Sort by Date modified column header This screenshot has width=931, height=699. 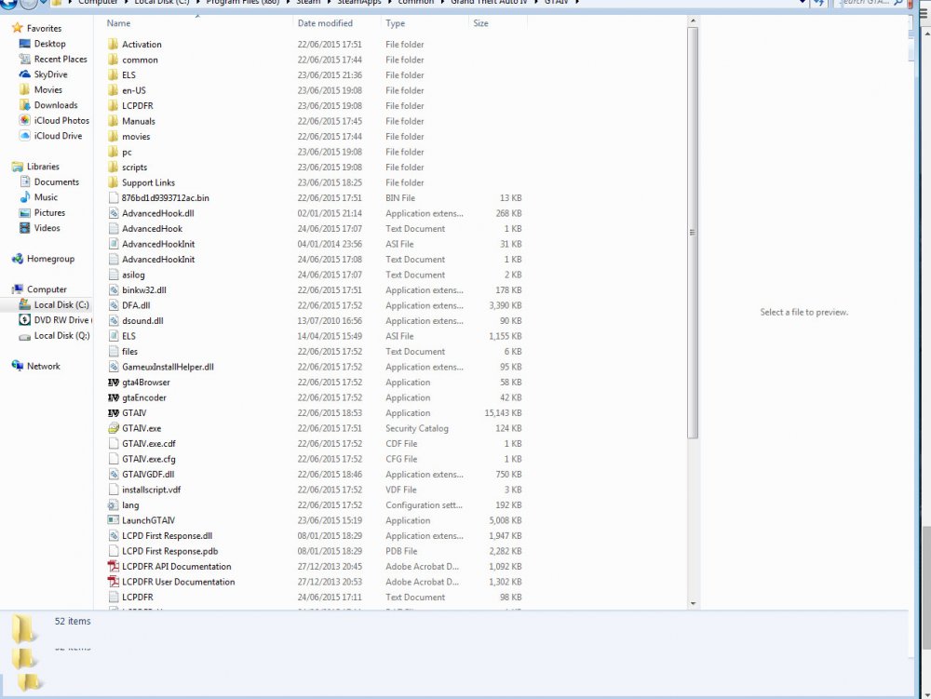(325, 23)
